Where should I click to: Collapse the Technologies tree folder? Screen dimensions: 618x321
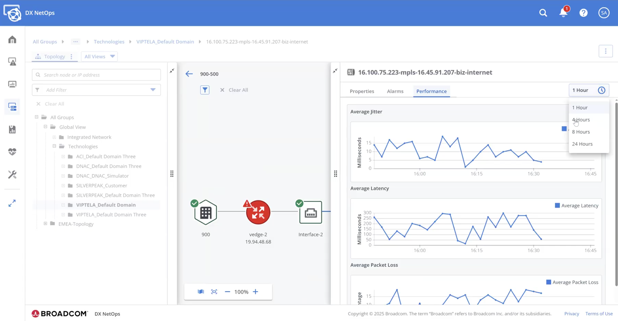tap(55, 146)
